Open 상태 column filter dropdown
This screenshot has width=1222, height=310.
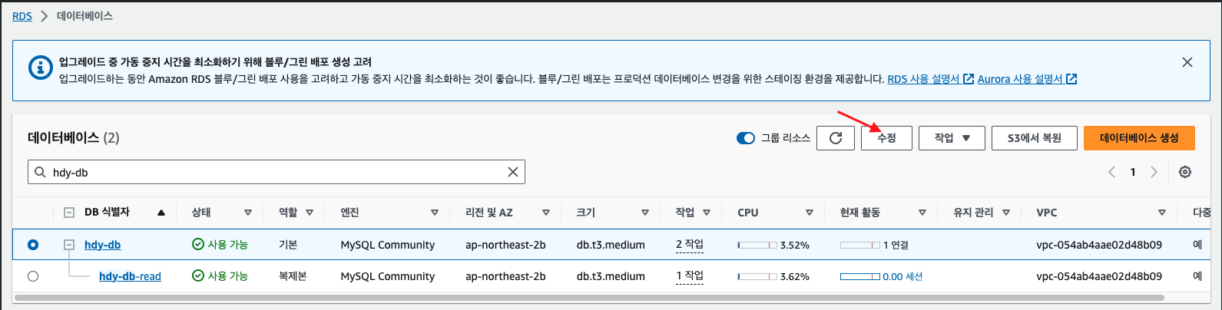[247, 213]
